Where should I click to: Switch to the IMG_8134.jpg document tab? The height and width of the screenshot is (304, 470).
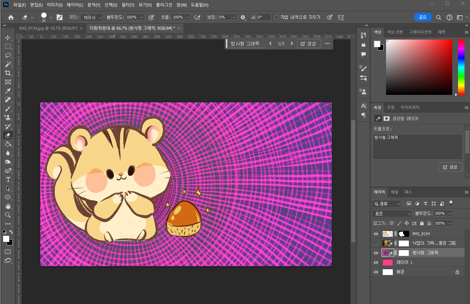point(48,28)
